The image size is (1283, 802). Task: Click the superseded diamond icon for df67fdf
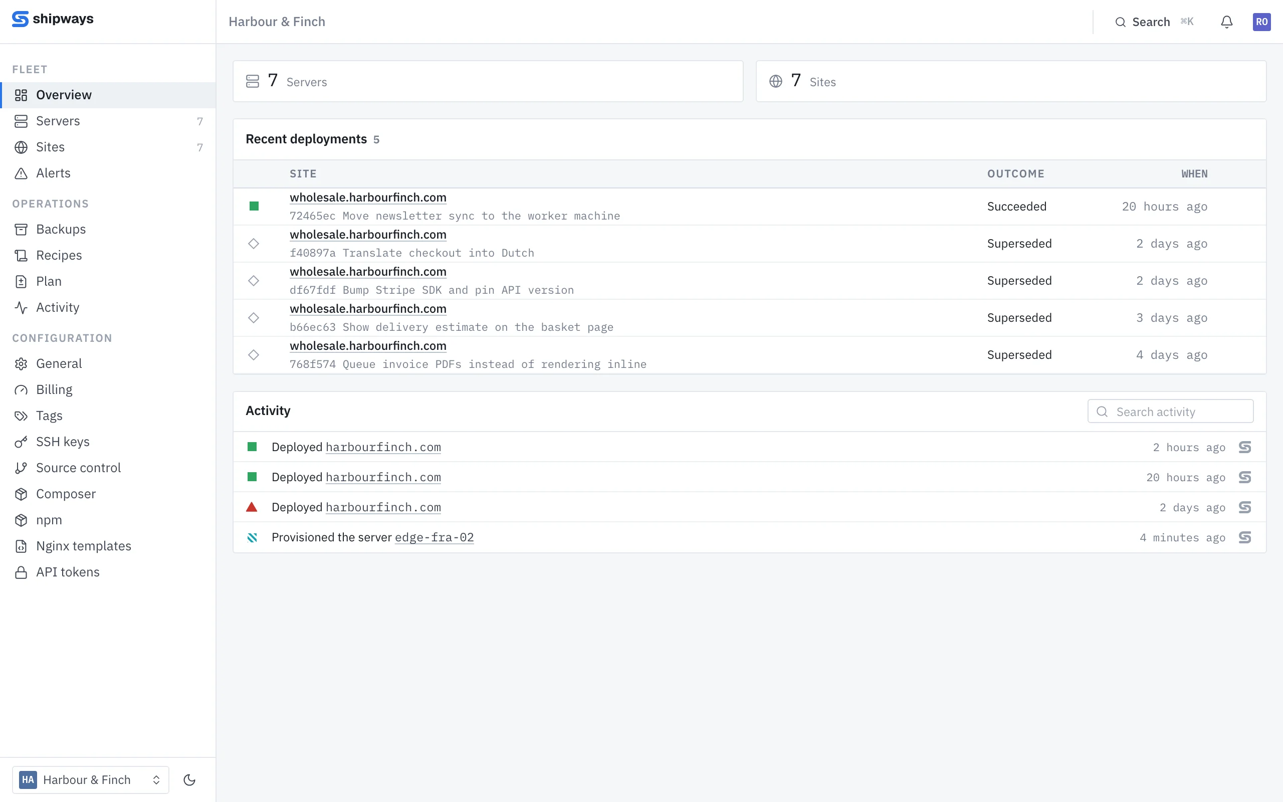click(x=254, y=281)
